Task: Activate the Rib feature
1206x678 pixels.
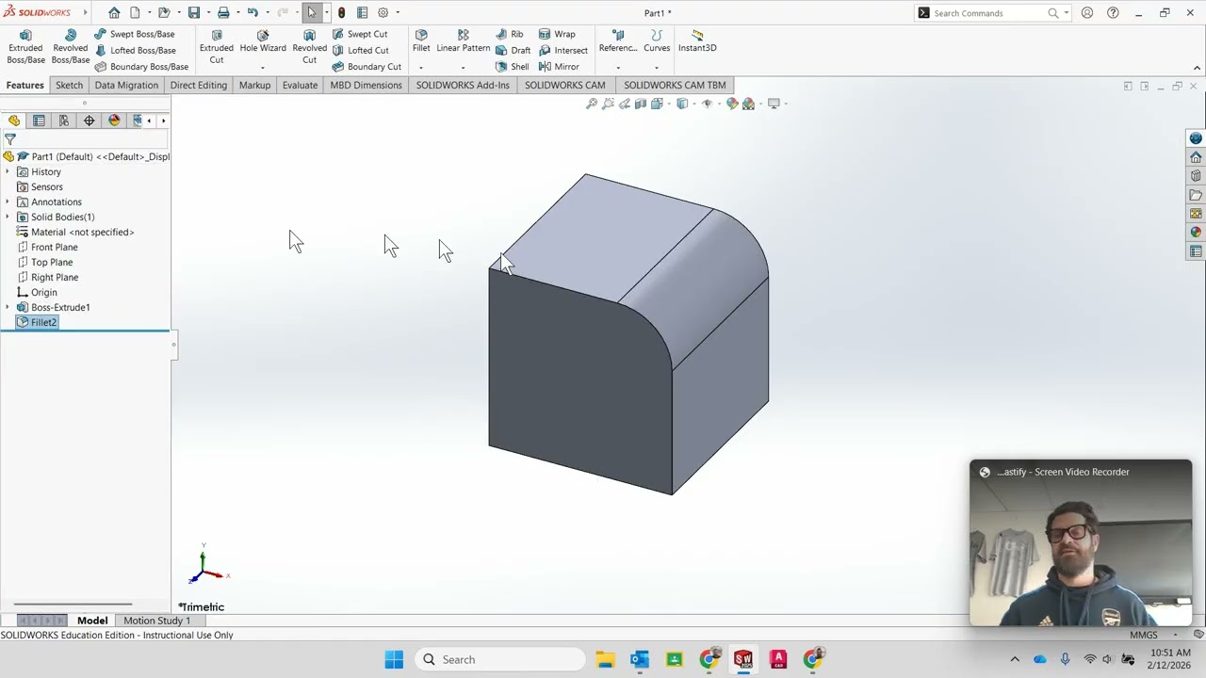Action: (x=509, y=34)
